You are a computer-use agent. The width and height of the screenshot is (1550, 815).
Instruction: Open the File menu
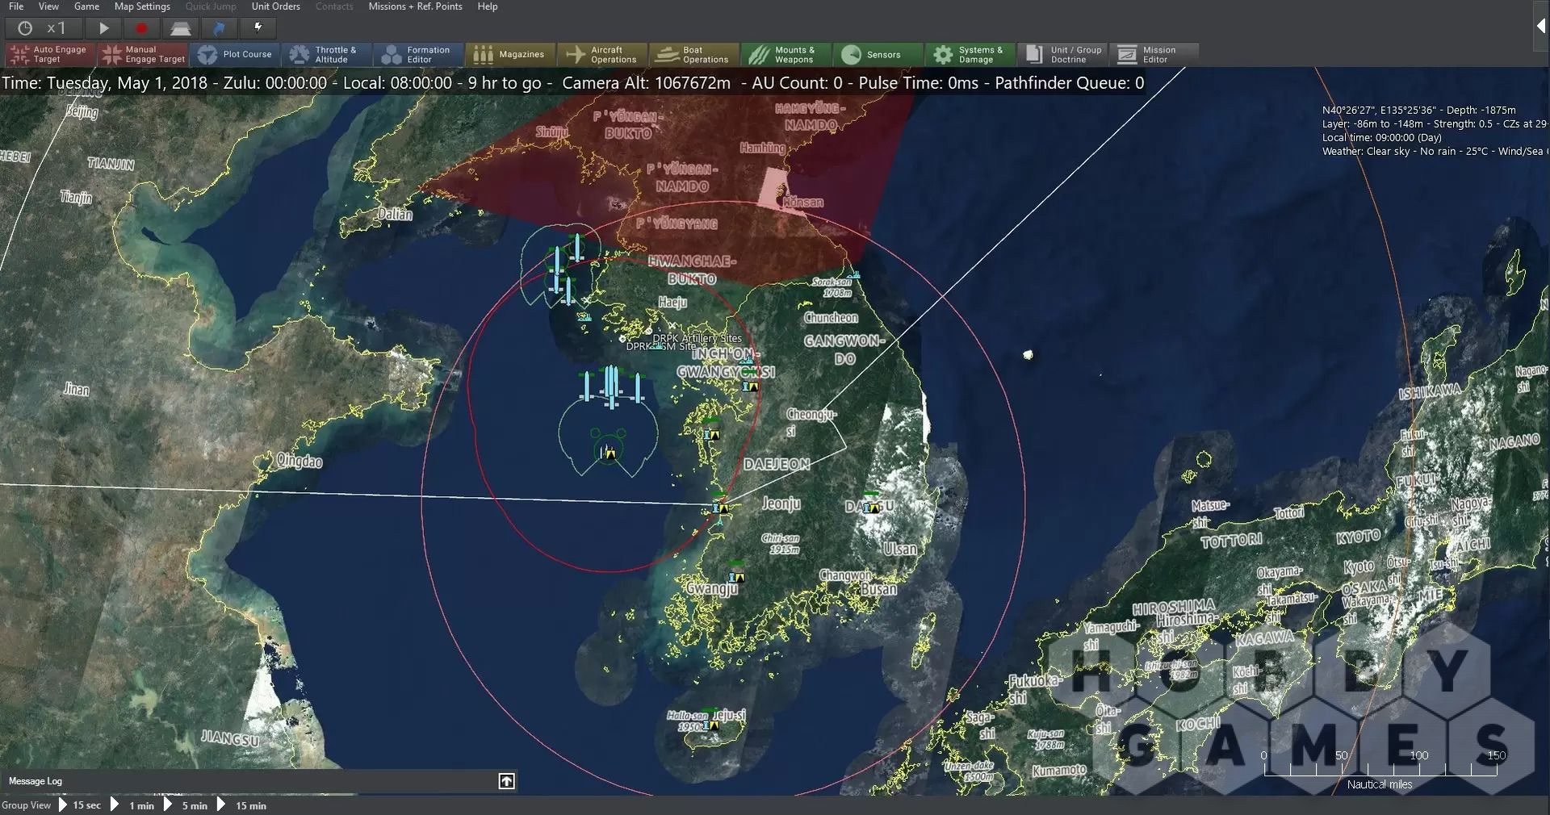(x=16, y=6)
